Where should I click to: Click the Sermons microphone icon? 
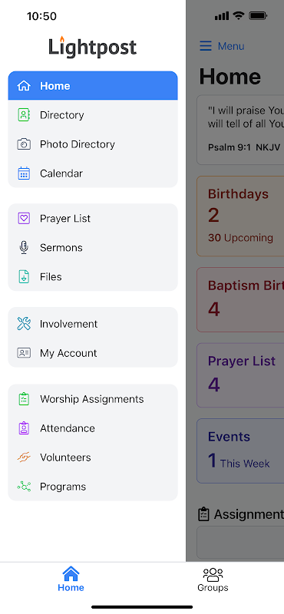point(24,247)
